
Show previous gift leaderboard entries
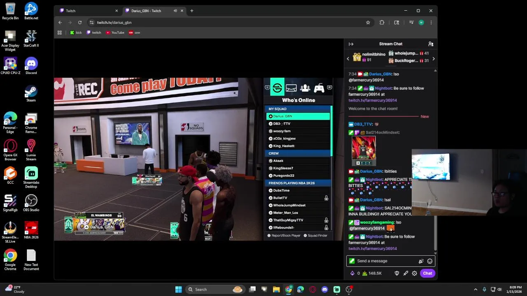348,59
